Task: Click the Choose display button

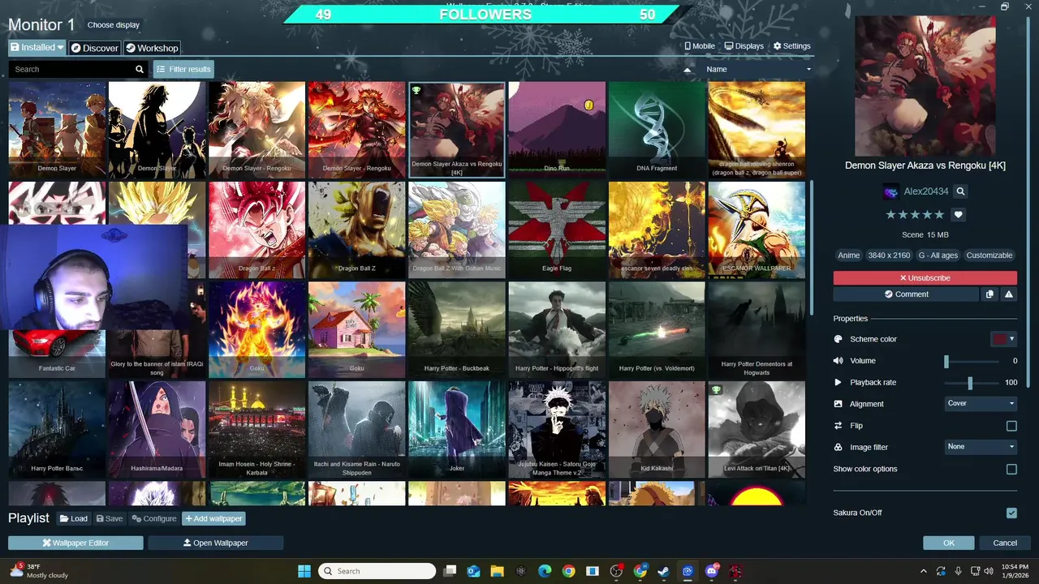Action: (x=114, y=25)
